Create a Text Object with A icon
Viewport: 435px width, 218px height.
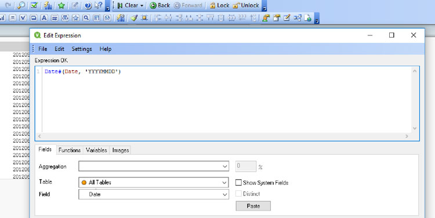[x=44, y=18]
